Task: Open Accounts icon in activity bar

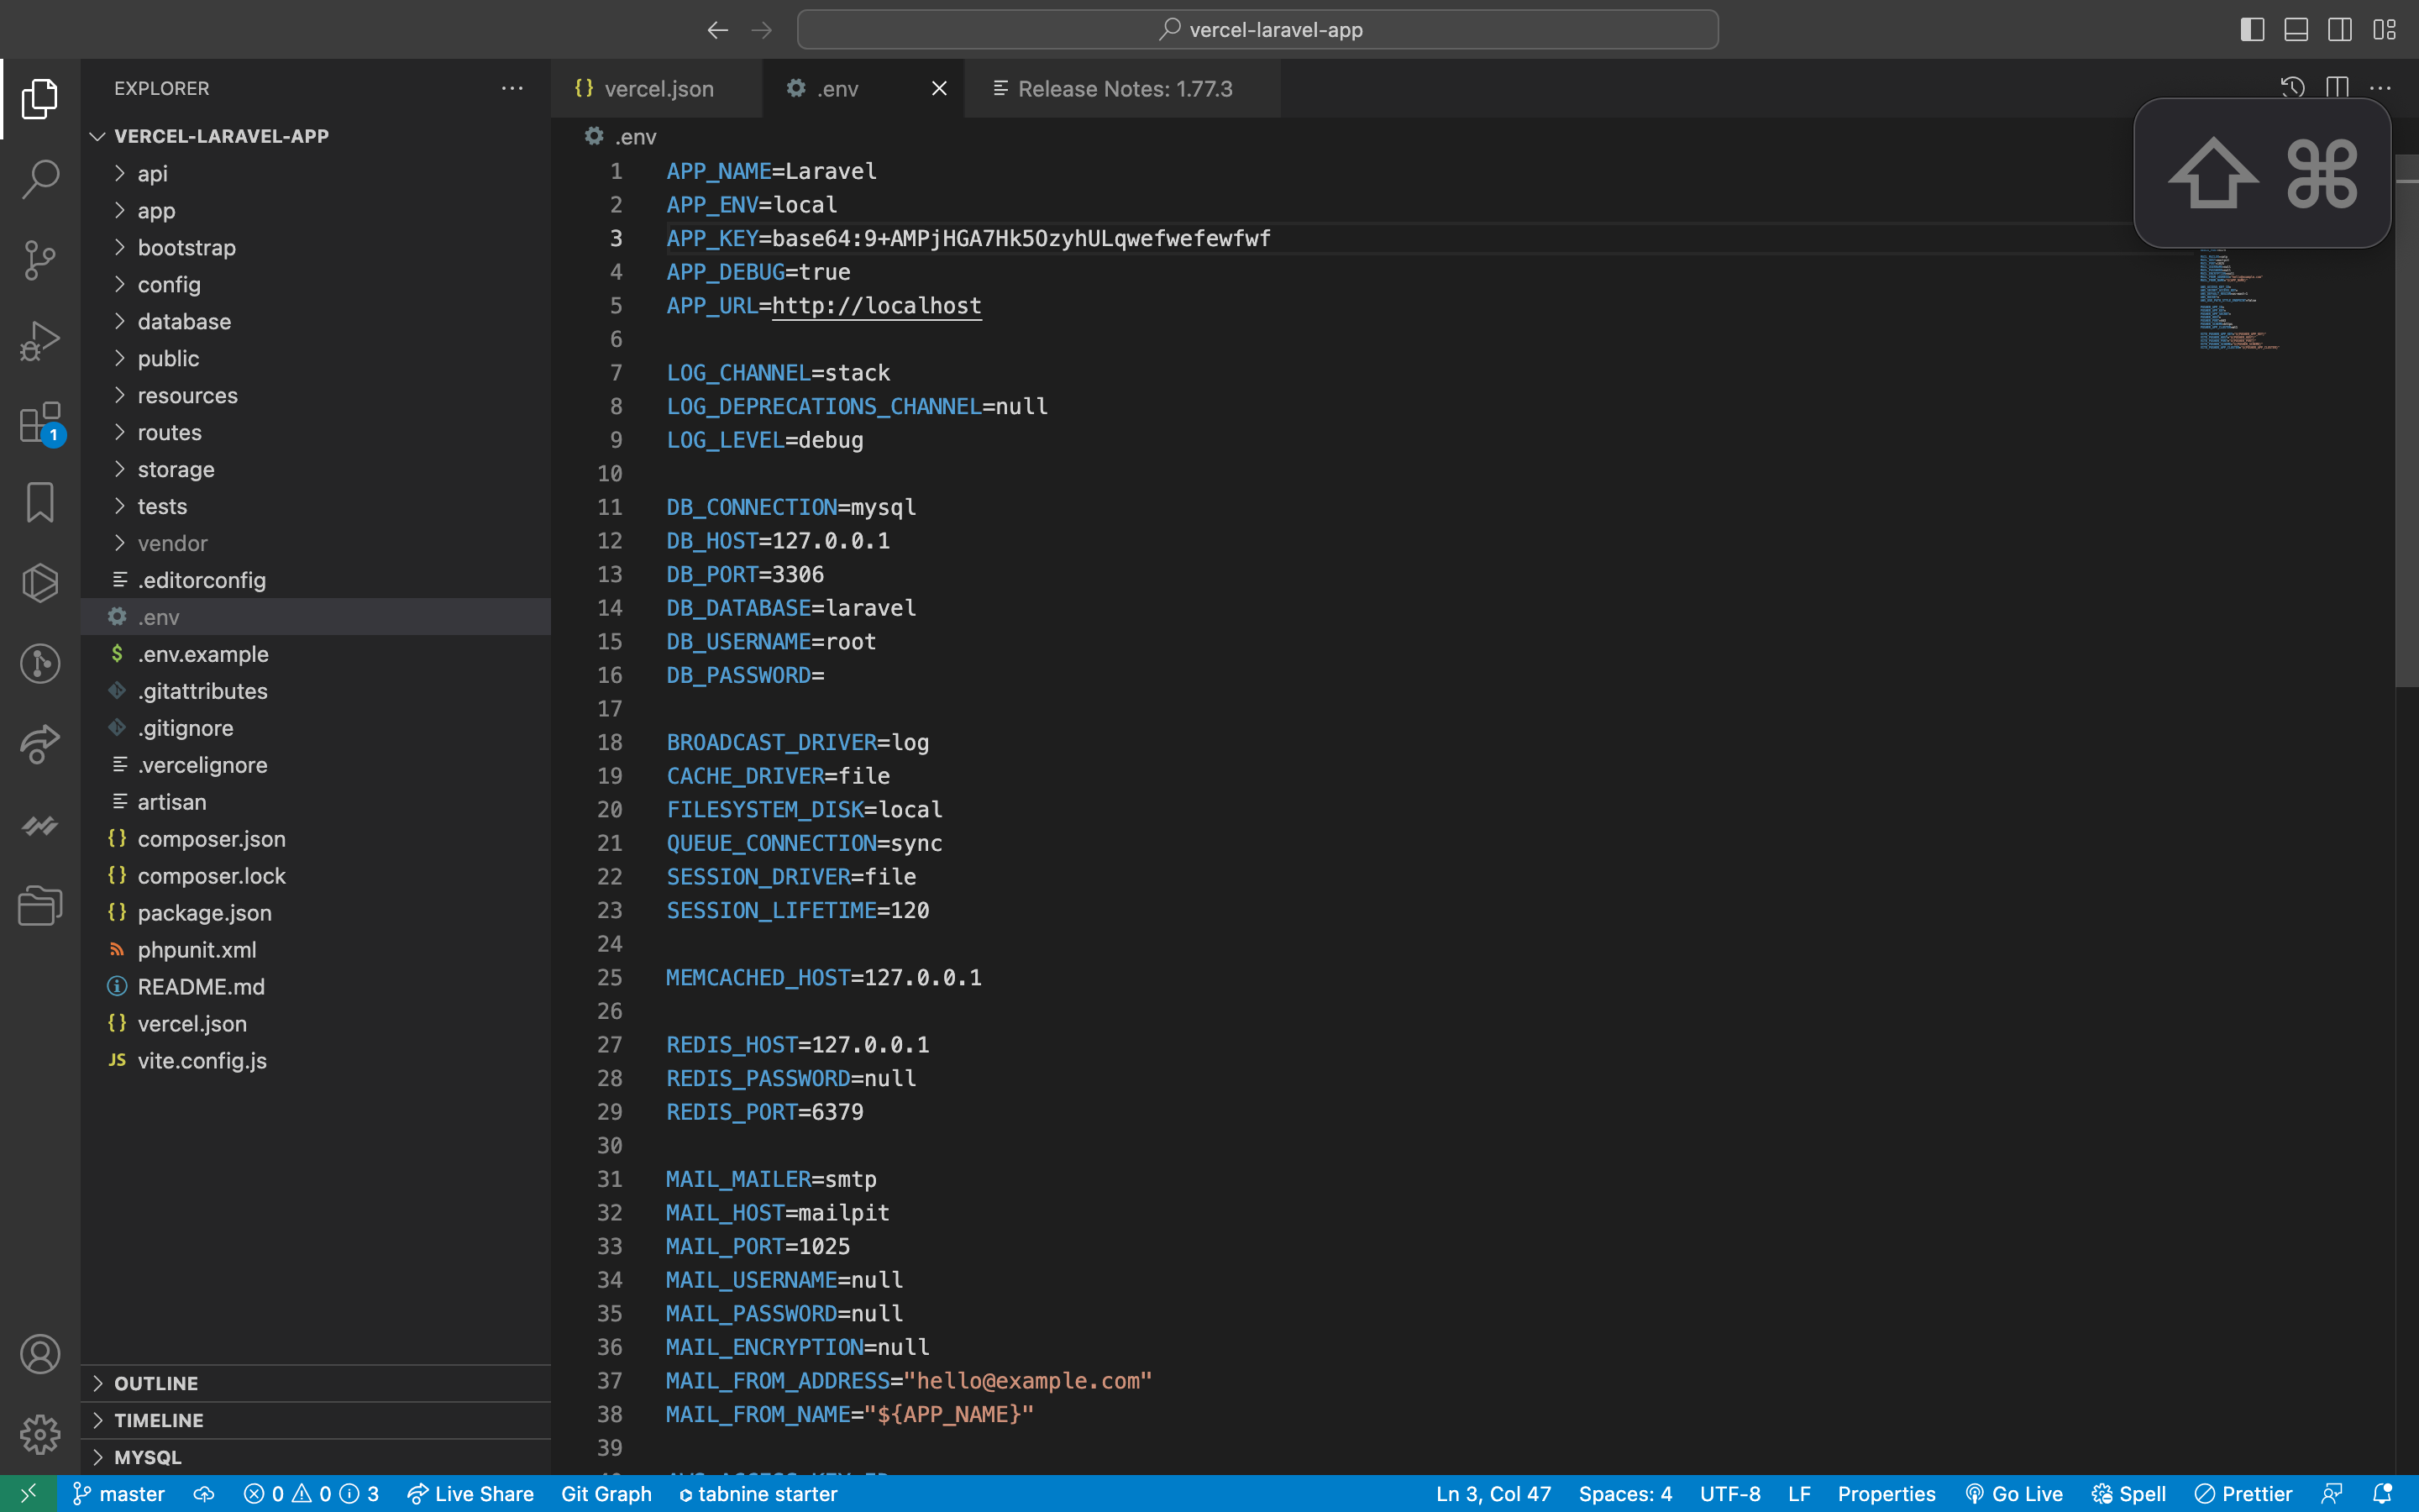Action: [40, 1354]
